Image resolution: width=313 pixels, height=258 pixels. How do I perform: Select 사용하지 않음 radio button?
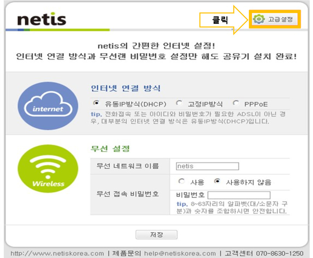[x=217, y=181]
